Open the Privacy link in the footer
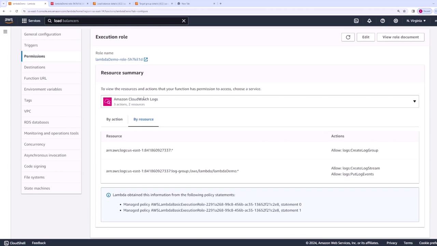The width and height of the screenshot is (437, 246). [x=392, y=243]
